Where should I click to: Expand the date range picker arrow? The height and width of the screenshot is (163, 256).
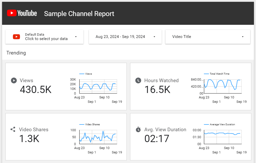pos(154,37)
